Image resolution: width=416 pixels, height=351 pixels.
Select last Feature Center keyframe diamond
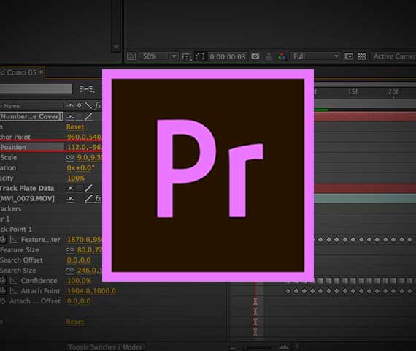(x=410, y=240)
